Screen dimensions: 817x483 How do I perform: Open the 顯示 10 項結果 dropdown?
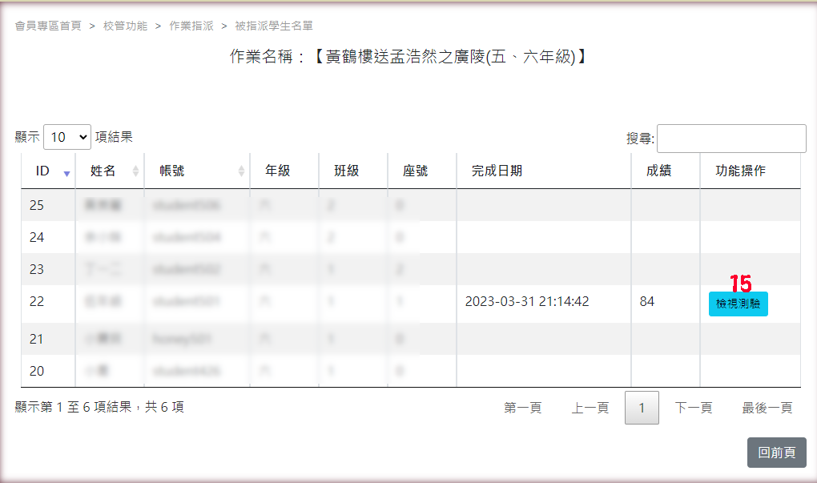tap(67, 137)
